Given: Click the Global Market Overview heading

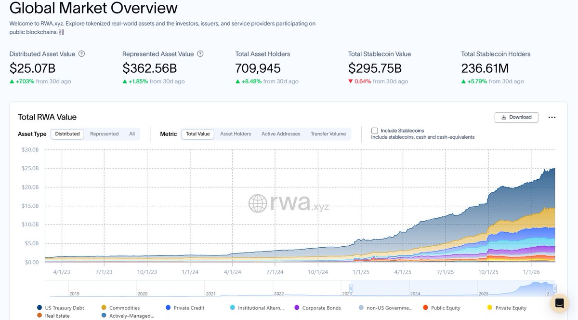Looking at the screenshot, I should (93, 8).
